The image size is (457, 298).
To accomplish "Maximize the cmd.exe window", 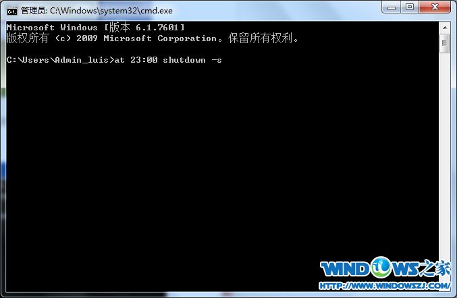I will 410,7.
